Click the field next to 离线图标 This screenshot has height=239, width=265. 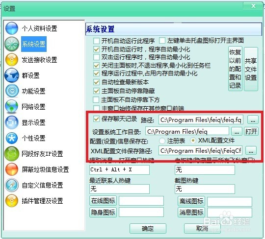tap(230, 202)
